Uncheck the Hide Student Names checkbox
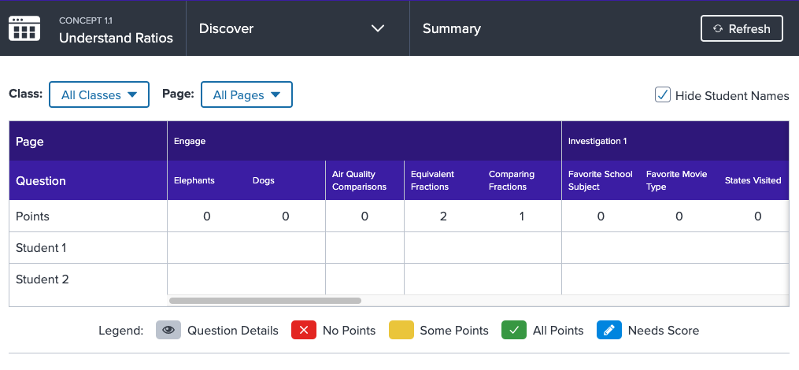Viewport: 799px width, 370px height. coord(663,94)
